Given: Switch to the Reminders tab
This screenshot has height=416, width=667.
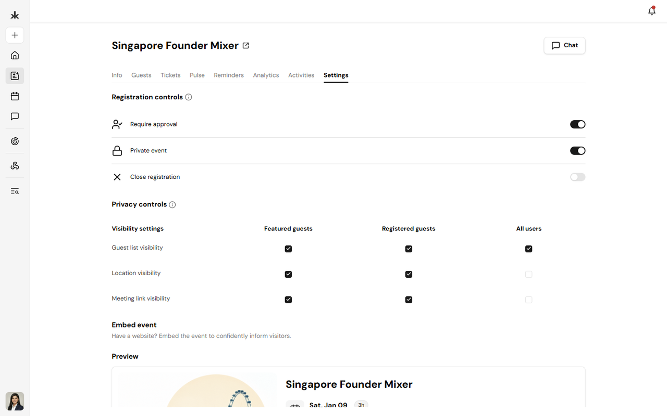Looking at the screenshot, I should (229, 75).
